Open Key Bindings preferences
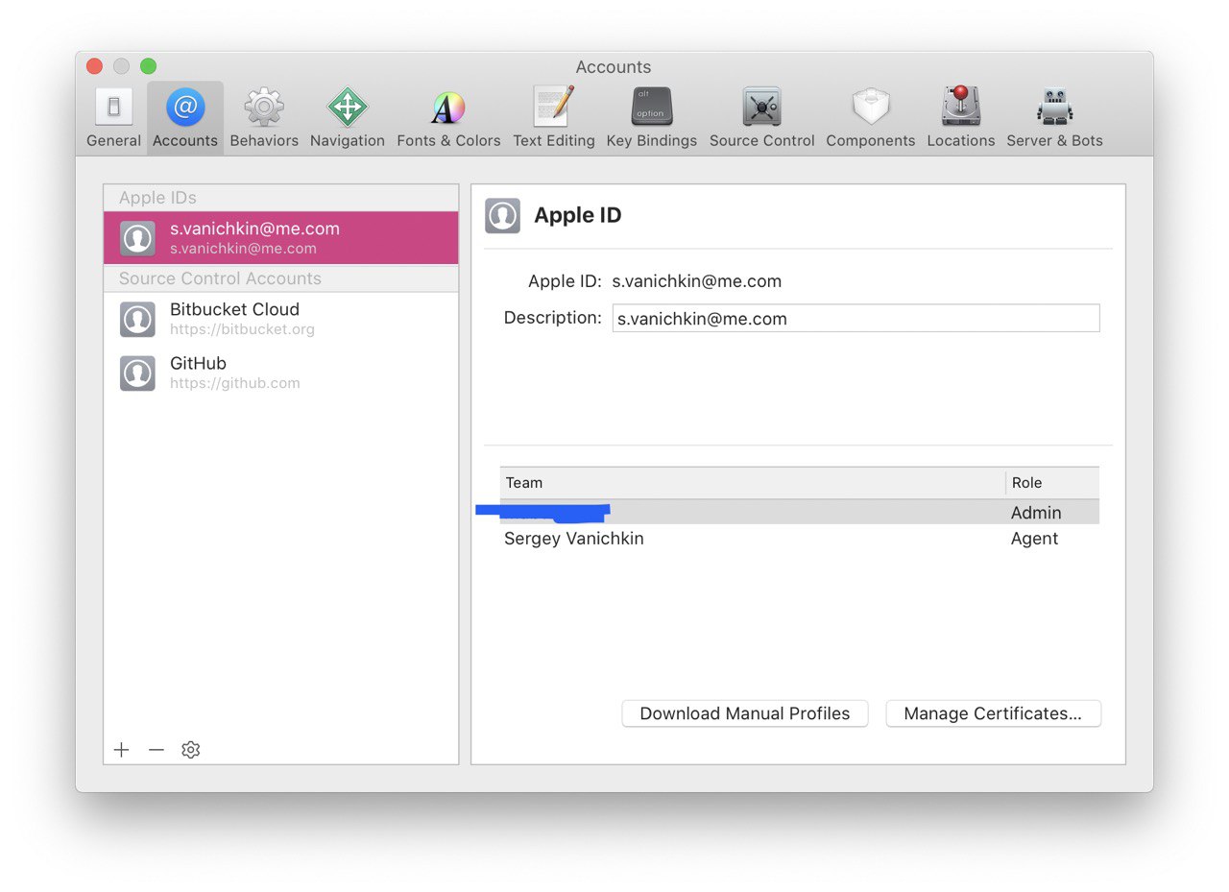 [x=652, y=117]
